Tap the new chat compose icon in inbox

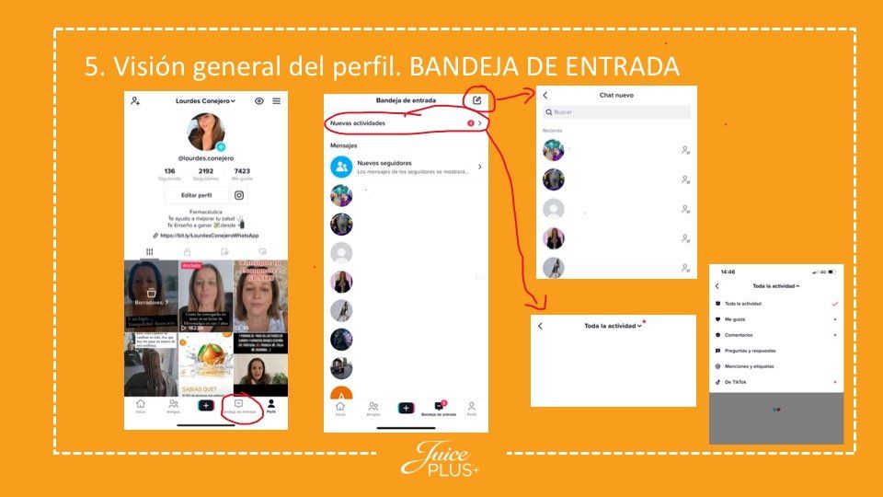point(477,100)
